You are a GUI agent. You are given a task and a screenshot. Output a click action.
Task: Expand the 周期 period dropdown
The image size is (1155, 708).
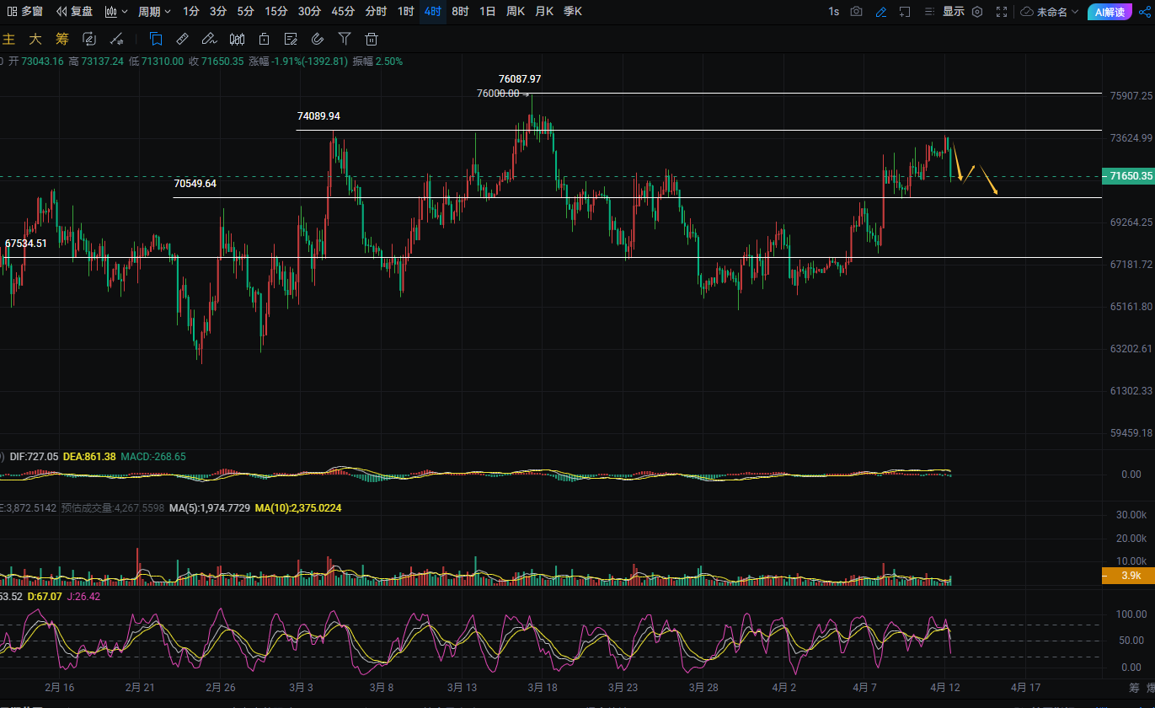pos(154,12)
